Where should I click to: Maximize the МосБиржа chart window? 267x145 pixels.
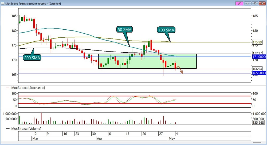click(x=255, y=3)
